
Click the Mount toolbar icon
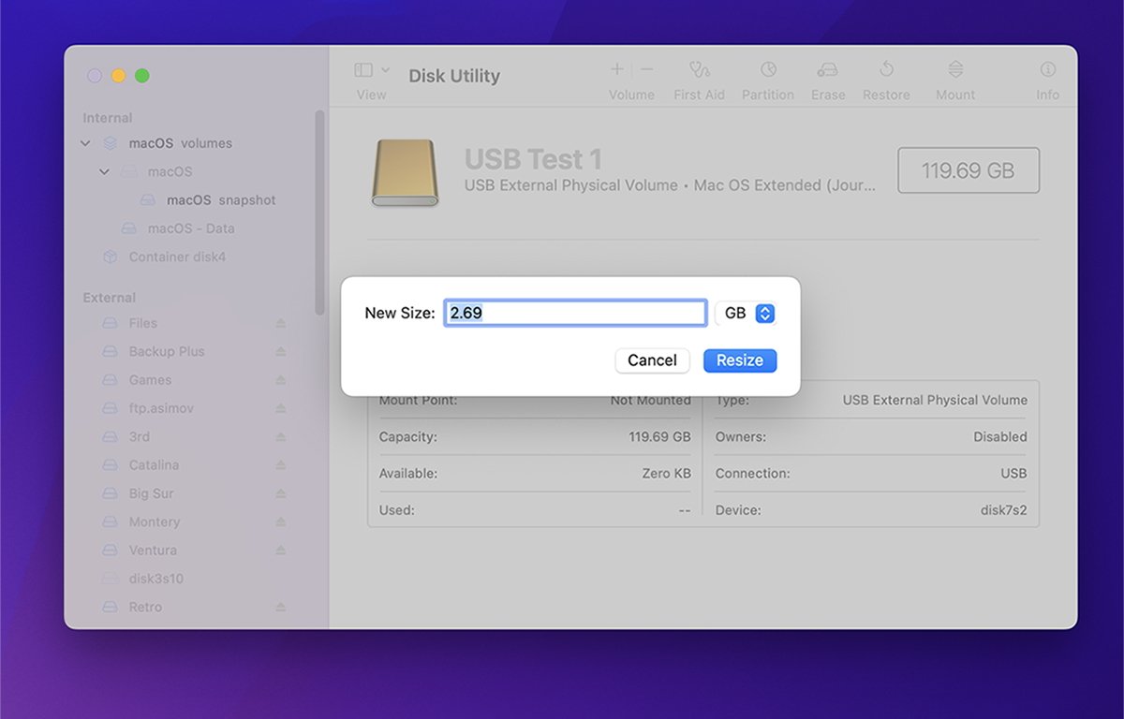954,70
